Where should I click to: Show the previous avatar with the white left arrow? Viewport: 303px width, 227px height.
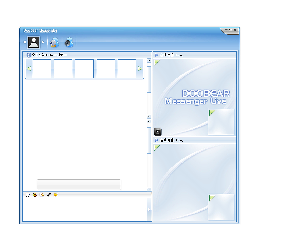tap(24, 42)
